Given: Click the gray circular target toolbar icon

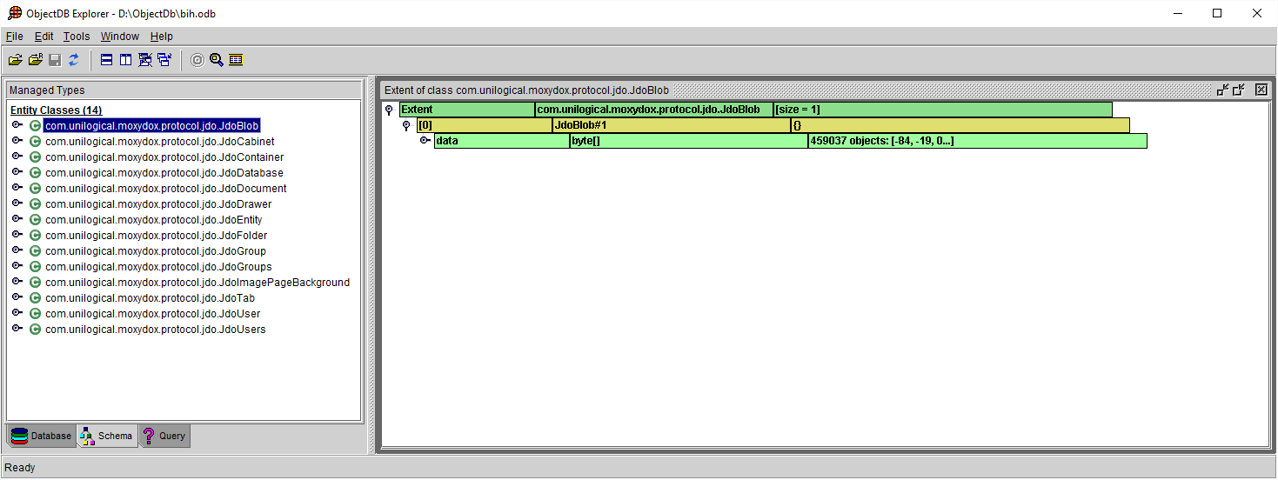Looking at the screenshot, I should click(197, 60).
